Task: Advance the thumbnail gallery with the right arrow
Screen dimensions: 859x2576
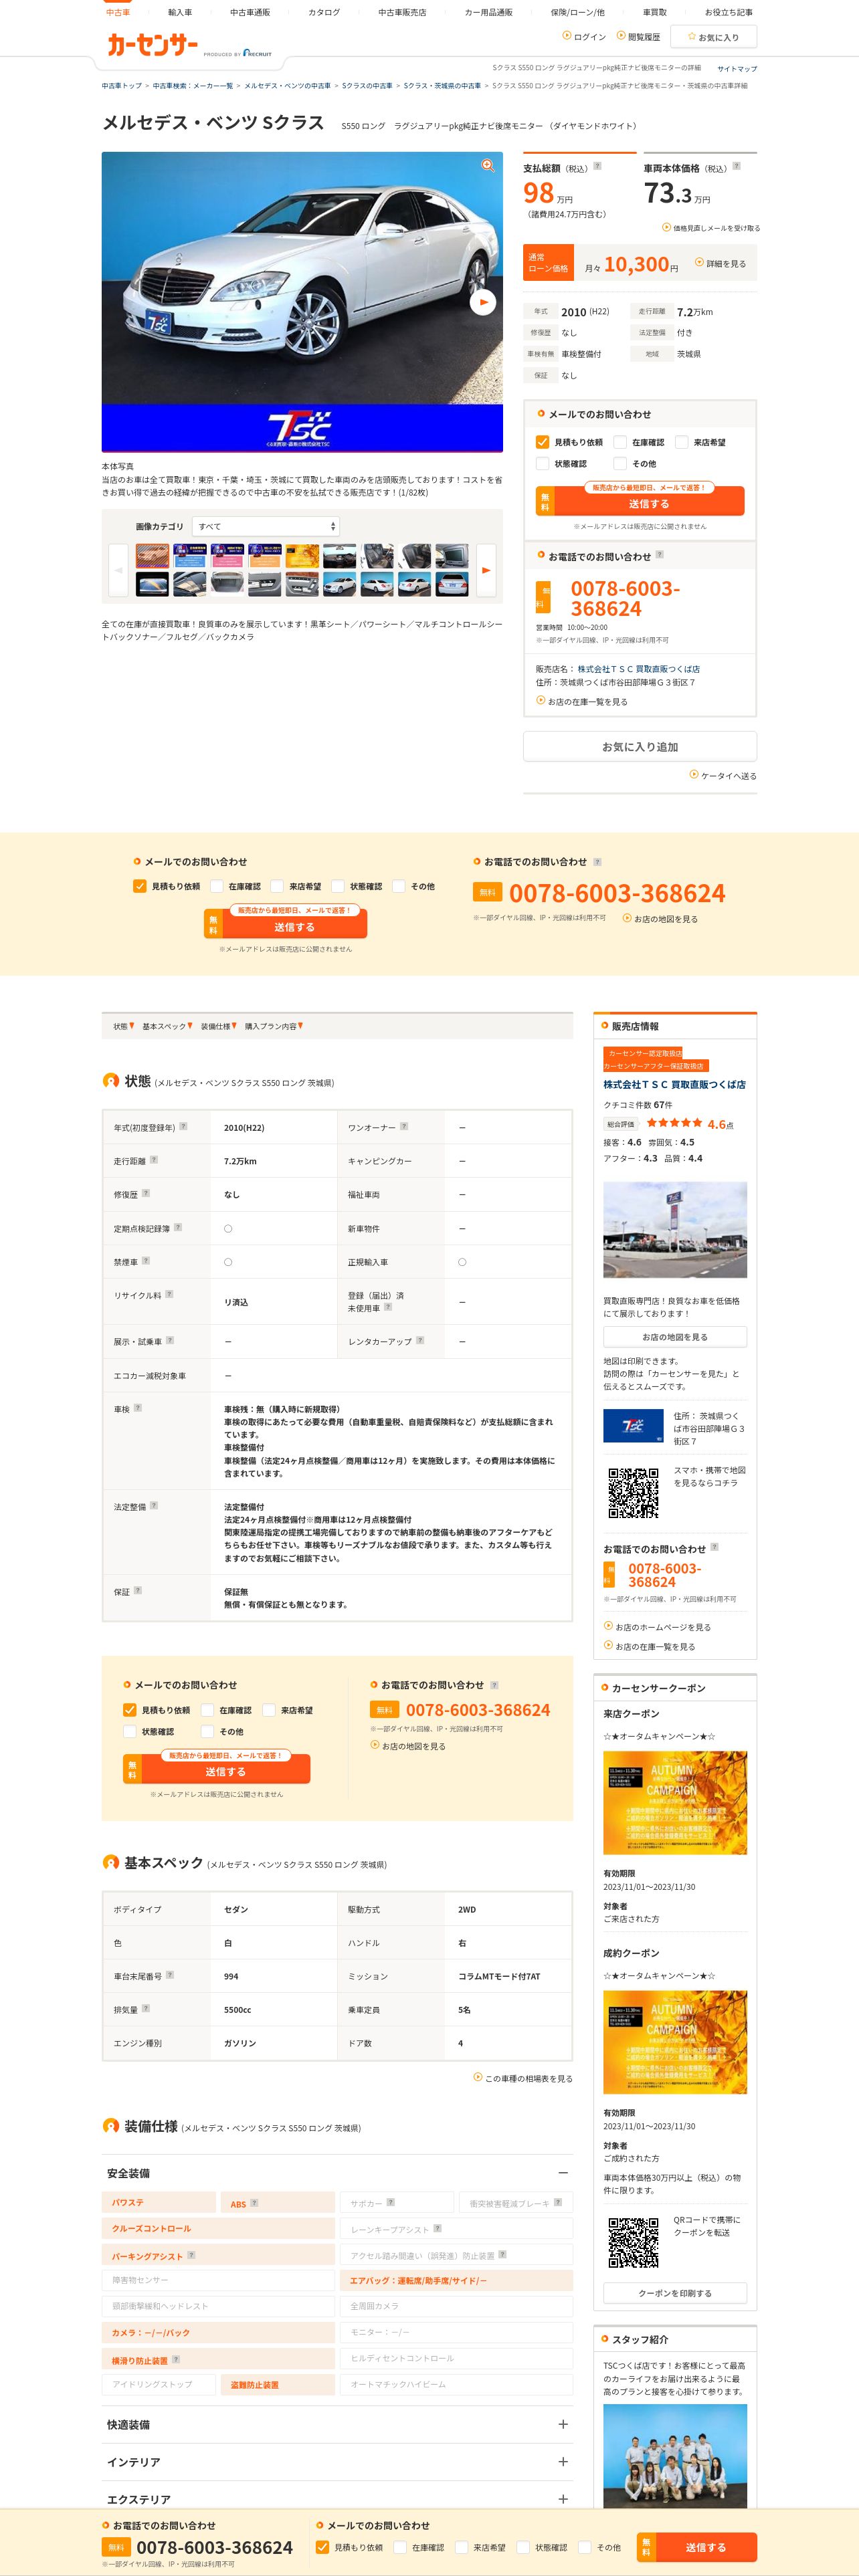Action: point(486,570)
